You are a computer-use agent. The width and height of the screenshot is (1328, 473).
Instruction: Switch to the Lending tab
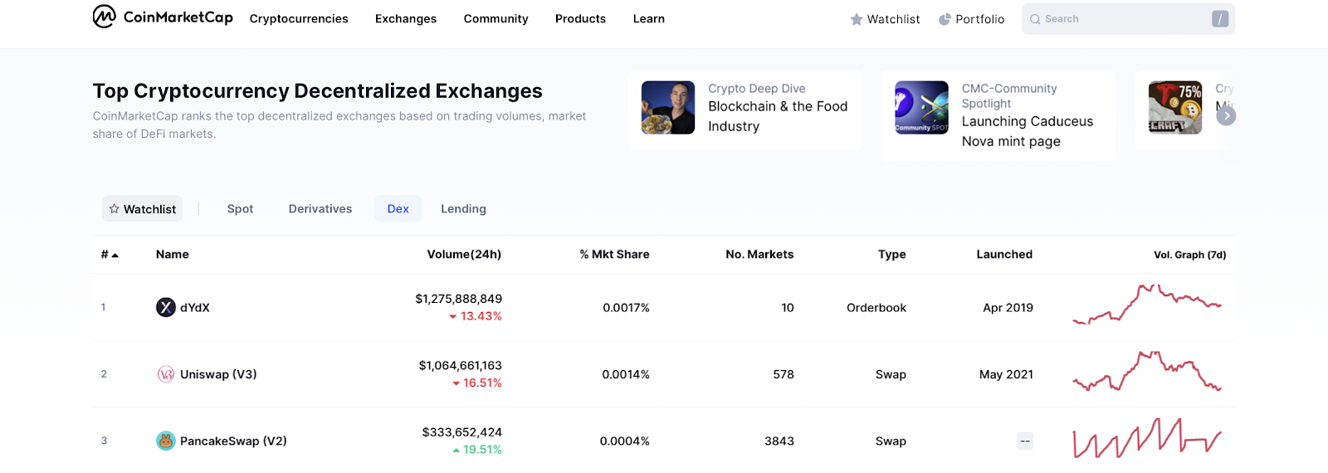coord(463,209)
